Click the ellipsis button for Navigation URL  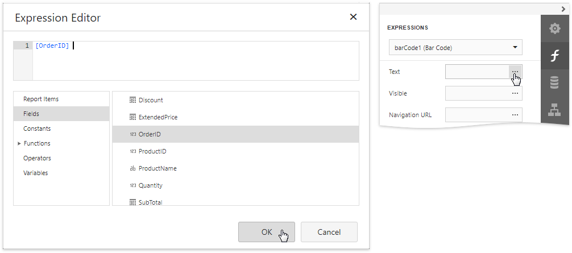515,115
